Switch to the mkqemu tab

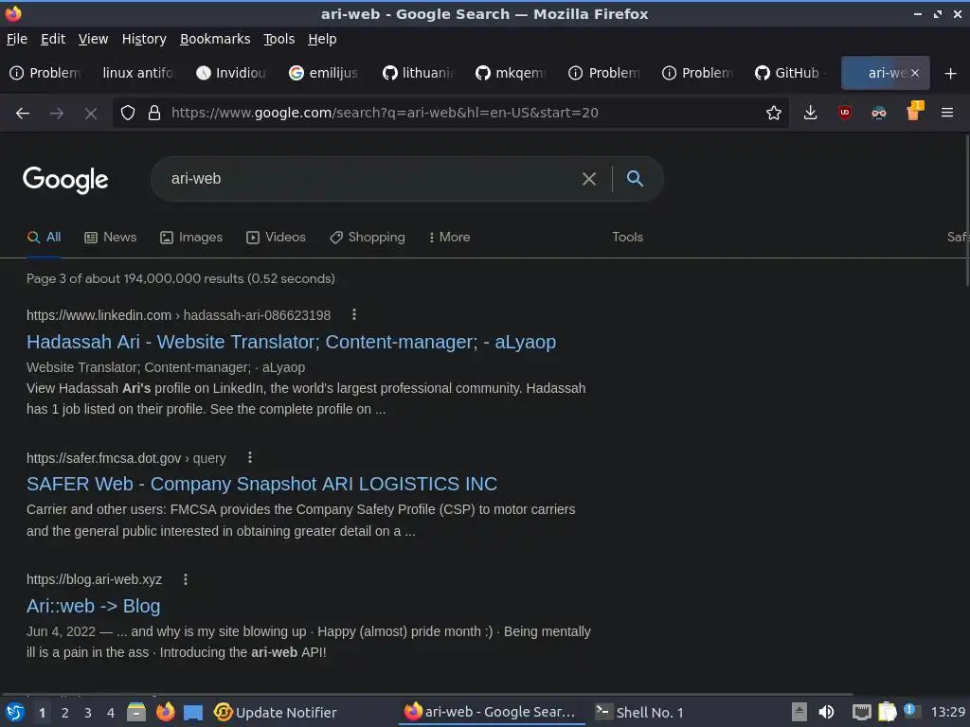coord(511,73)
